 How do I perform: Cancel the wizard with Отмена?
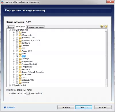(x=103, y=107)
